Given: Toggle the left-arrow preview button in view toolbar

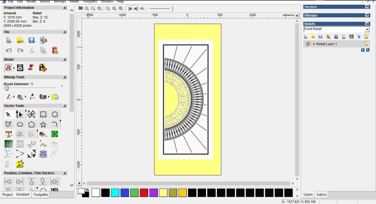Looking at the screenshot, I should (142, 9).
